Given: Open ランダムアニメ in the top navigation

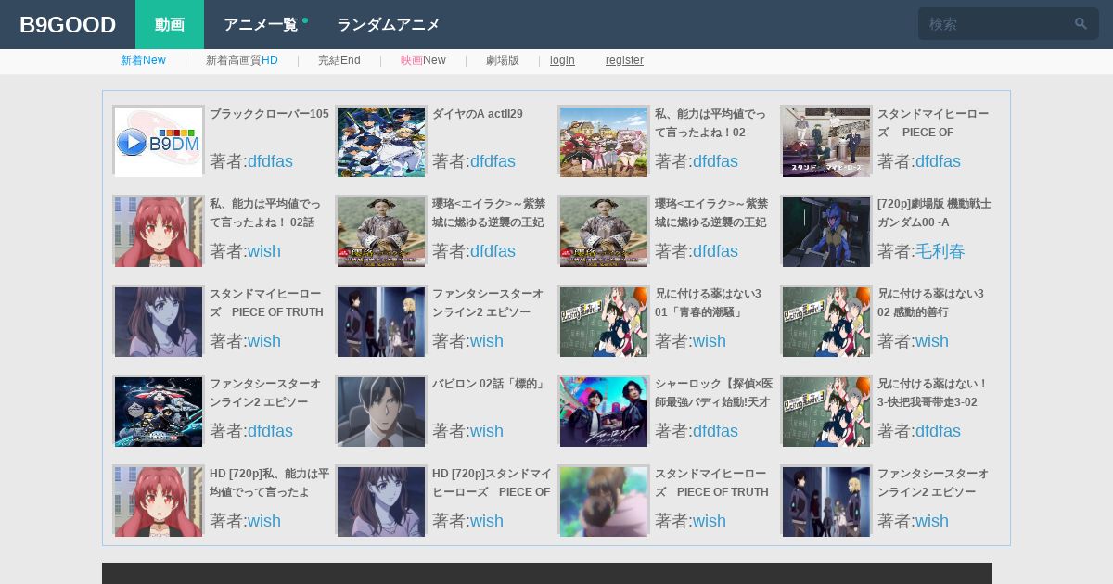Looking at the screenshot, I should click(x=388, y=24).
